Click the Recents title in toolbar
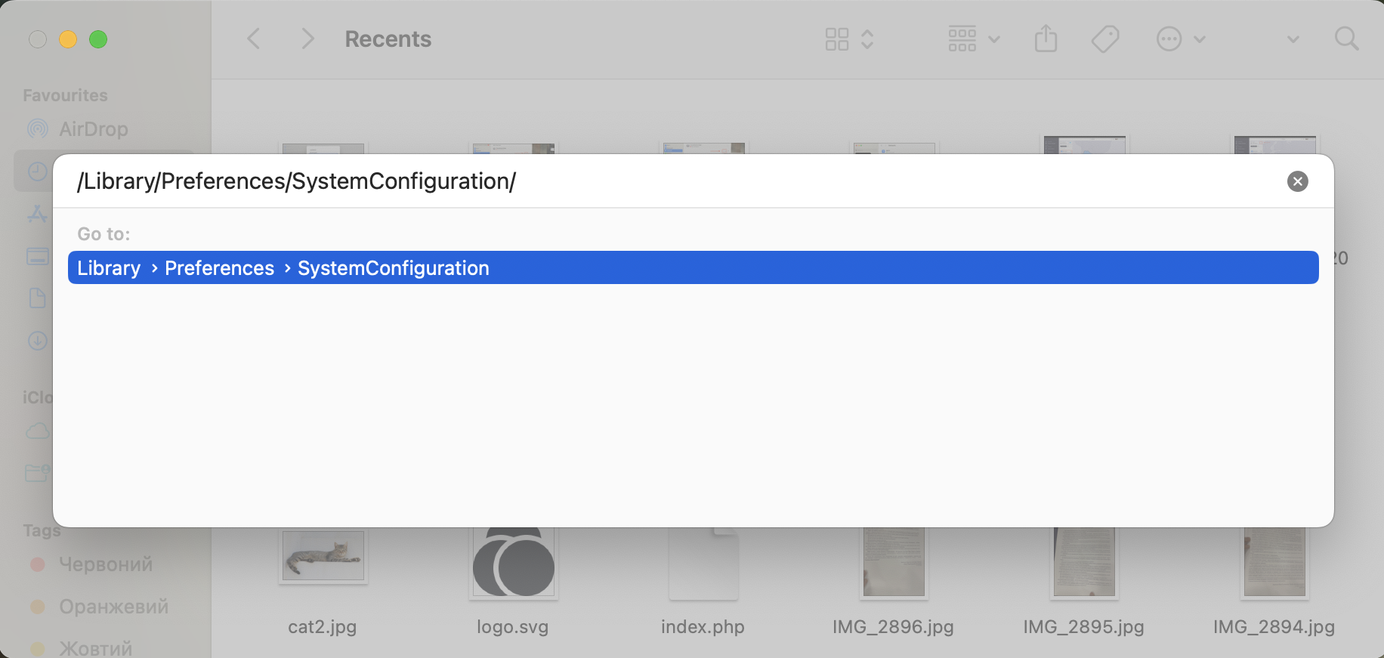 coord(388,39)
